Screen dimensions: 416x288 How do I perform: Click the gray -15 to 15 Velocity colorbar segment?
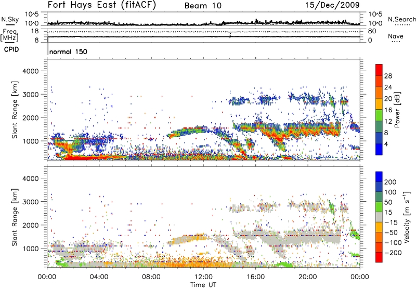379,217
